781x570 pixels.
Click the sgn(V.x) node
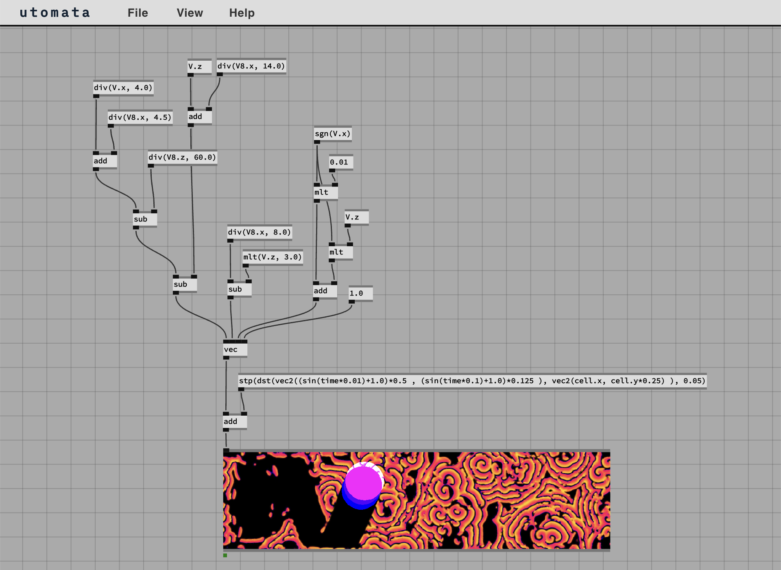pyautogui.click(x=332, y=134)
